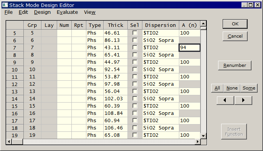Screen dimensions: 263x151
Task: Toggle Sel checkbox for row 13
Action: coord(135,91)
